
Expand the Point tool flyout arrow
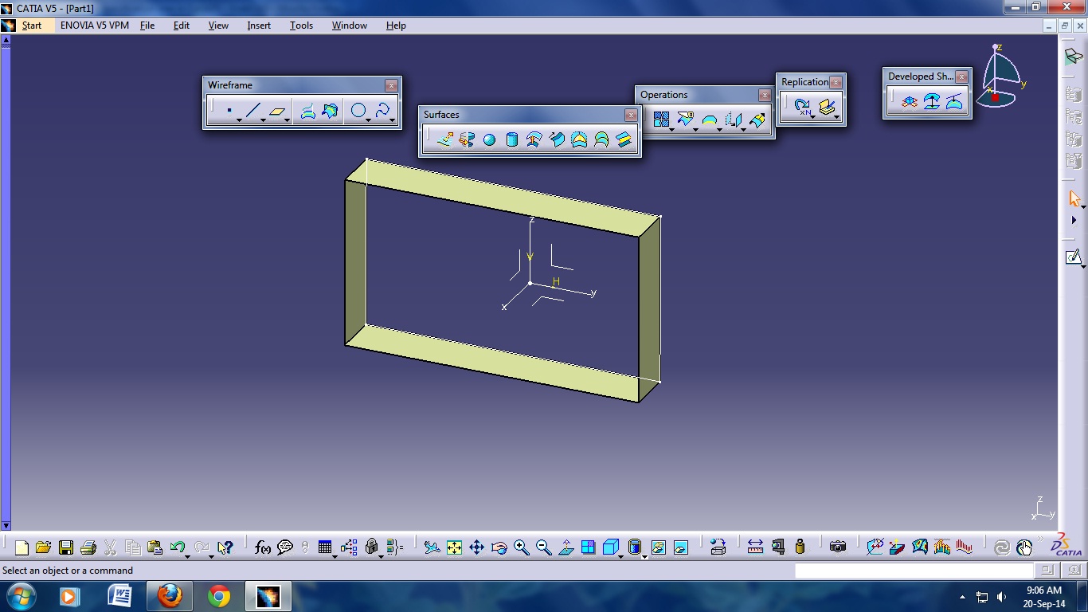[x=240, y=120]
